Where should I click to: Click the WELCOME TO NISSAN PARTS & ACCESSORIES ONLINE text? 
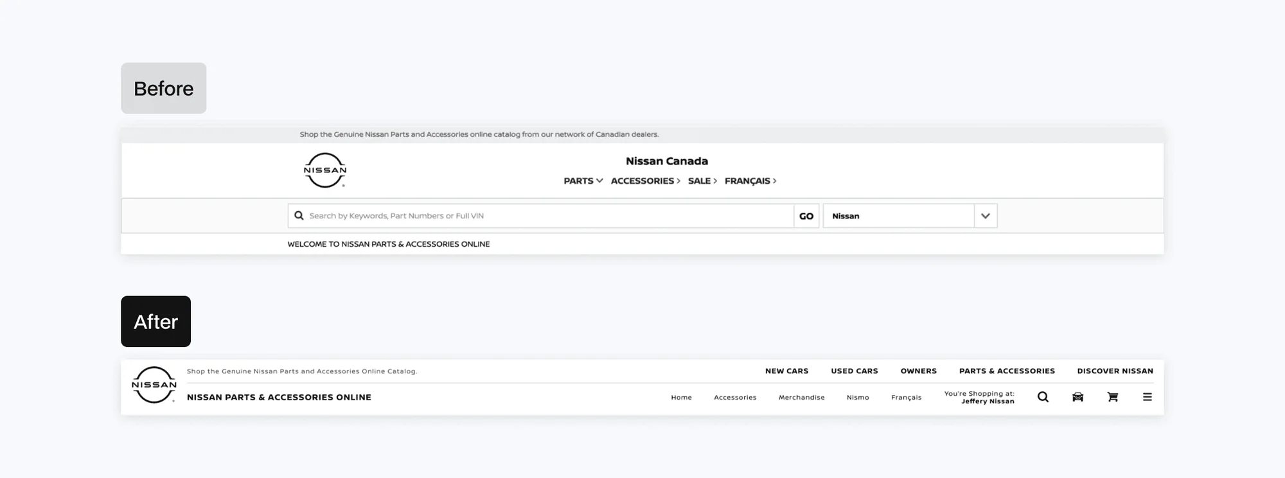(389, 244)
